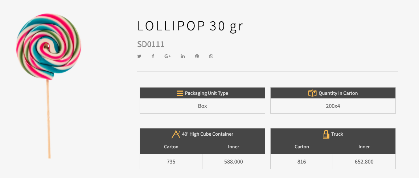Select product code SD0111
This screenshot has width=419, height=178.
(x=151, y=44)
